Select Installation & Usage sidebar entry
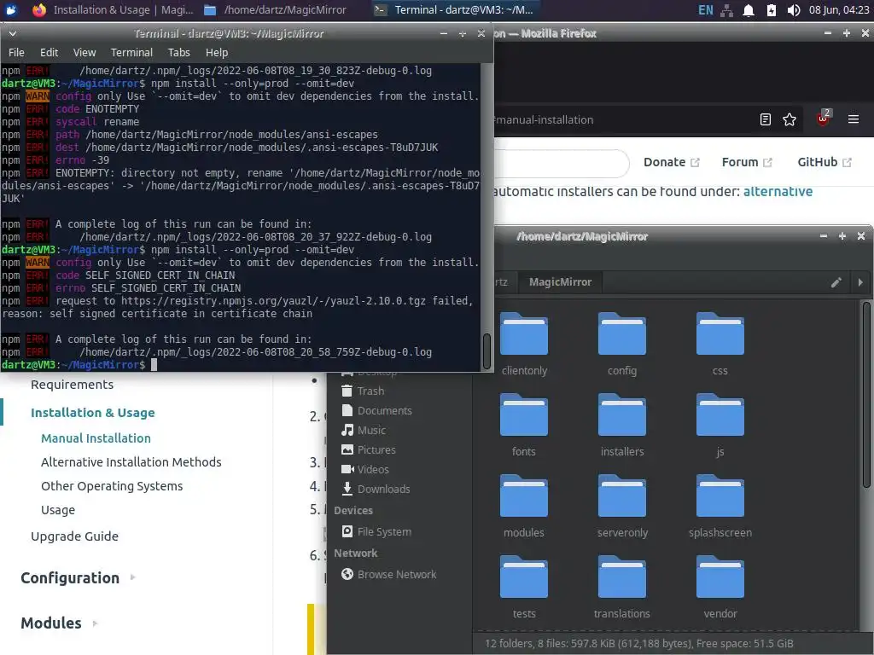Image resolution: width=874 pixels, height=655 pixels. click(92, 413)
